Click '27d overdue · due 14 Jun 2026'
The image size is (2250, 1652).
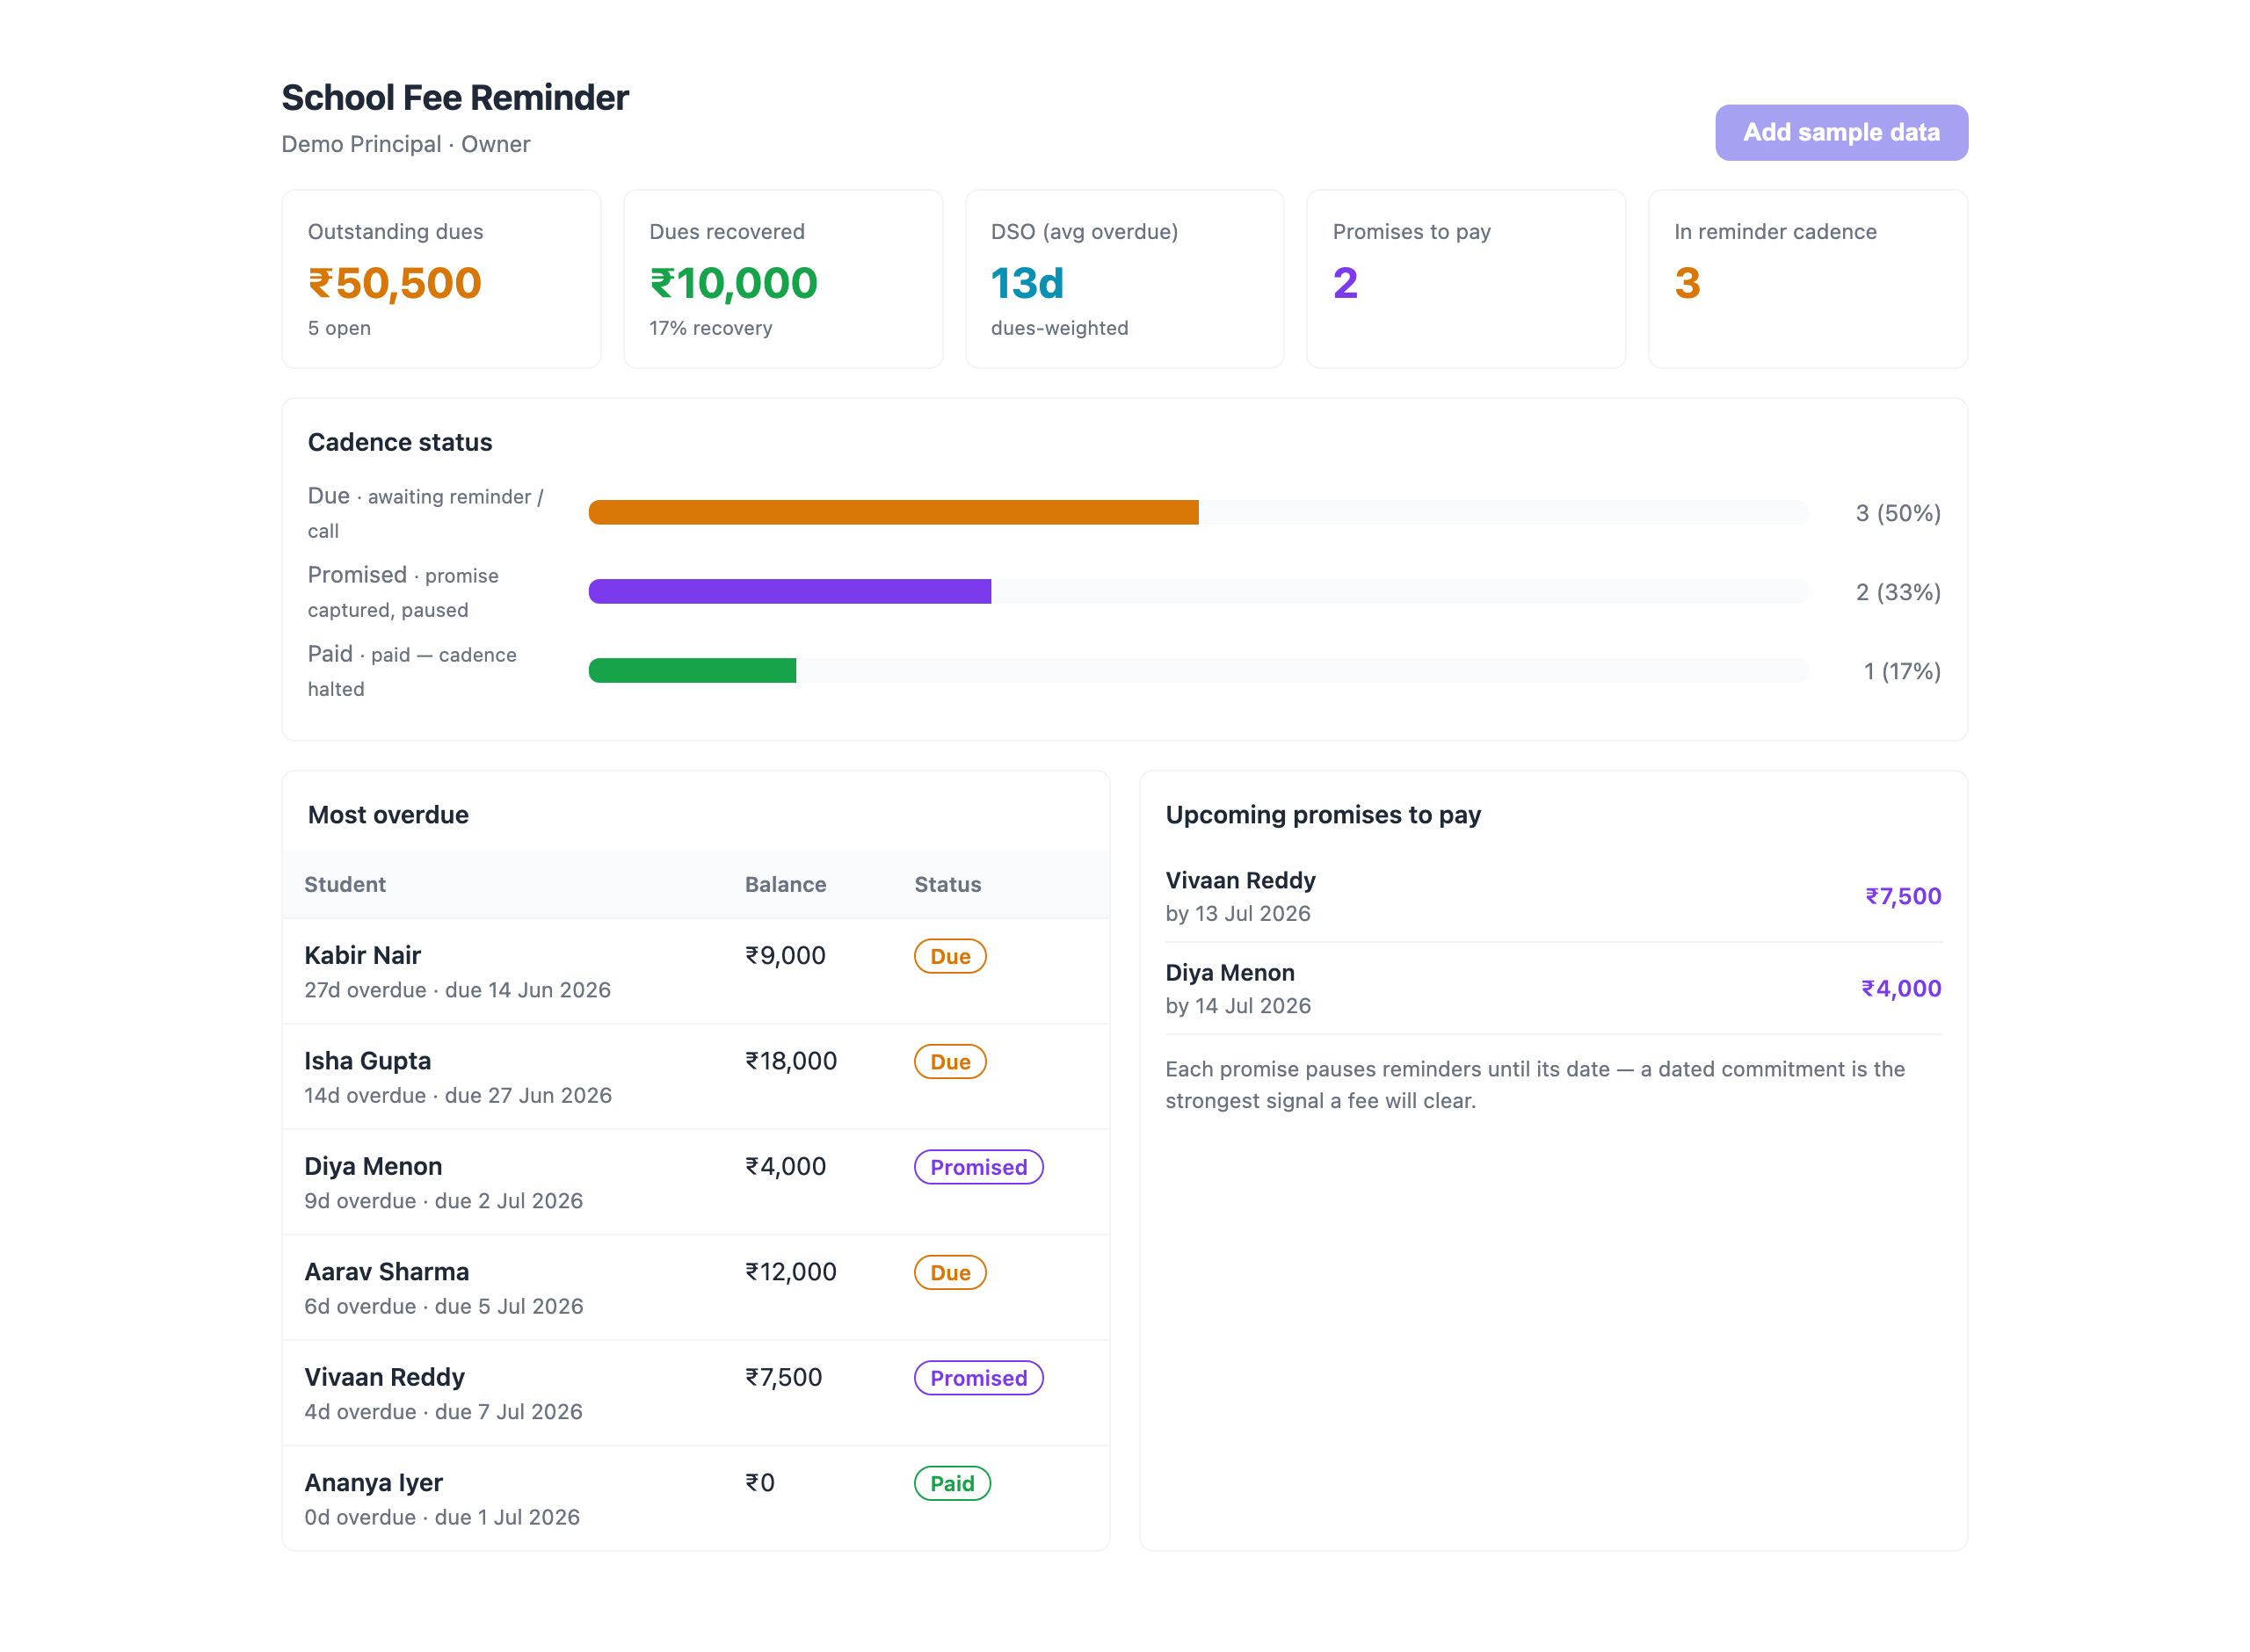(x=457, y=990)
